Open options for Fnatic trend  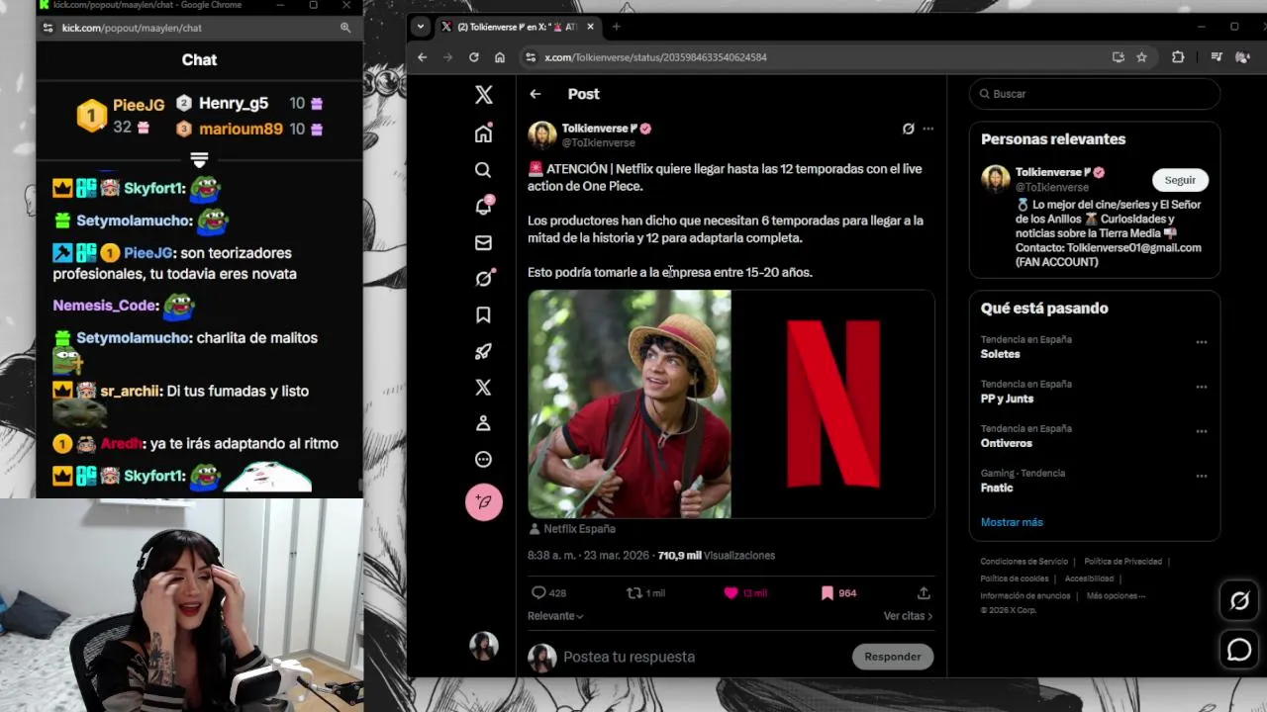1201,476
